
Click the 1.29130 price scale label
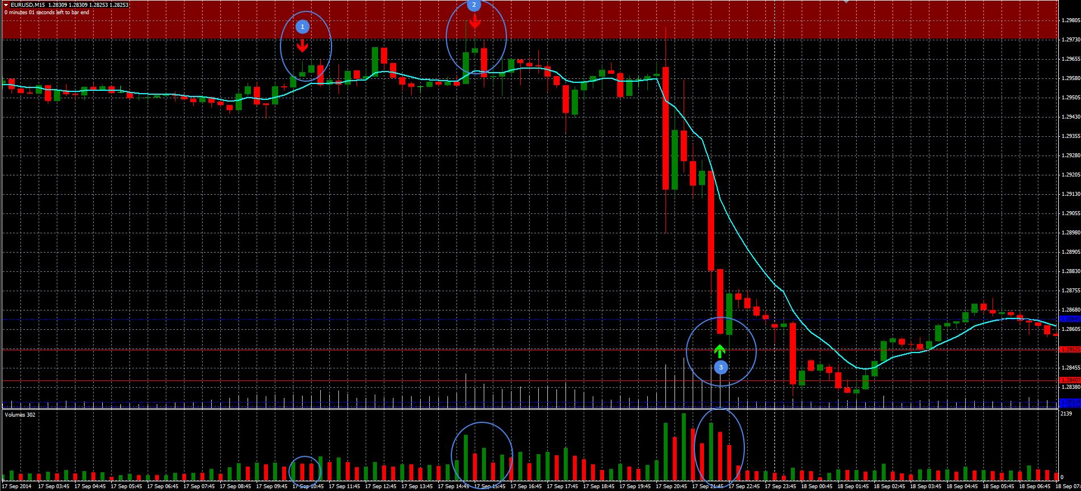point(1070,194)
